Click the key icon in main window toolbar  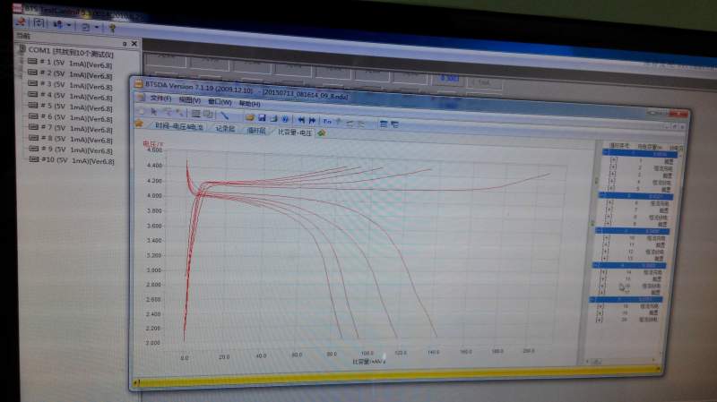113,28
